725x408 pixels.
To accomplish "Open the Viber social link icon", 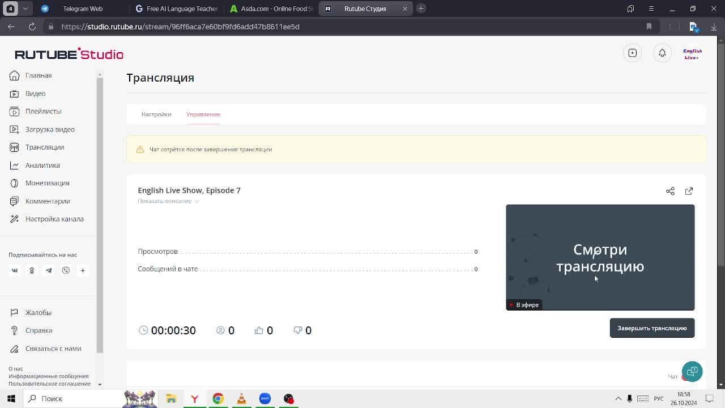I will tap(66, 271).
